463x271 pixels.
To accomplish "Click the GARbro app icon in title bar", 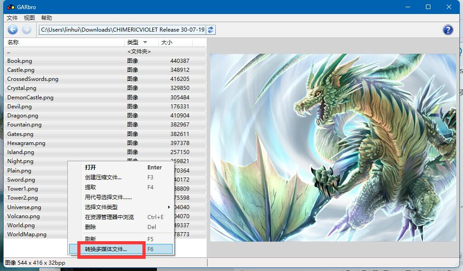I will [11, 7].
